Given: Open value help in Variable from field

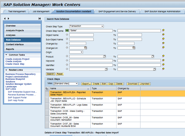Looking at the screenshot, I should coord(106,69).
